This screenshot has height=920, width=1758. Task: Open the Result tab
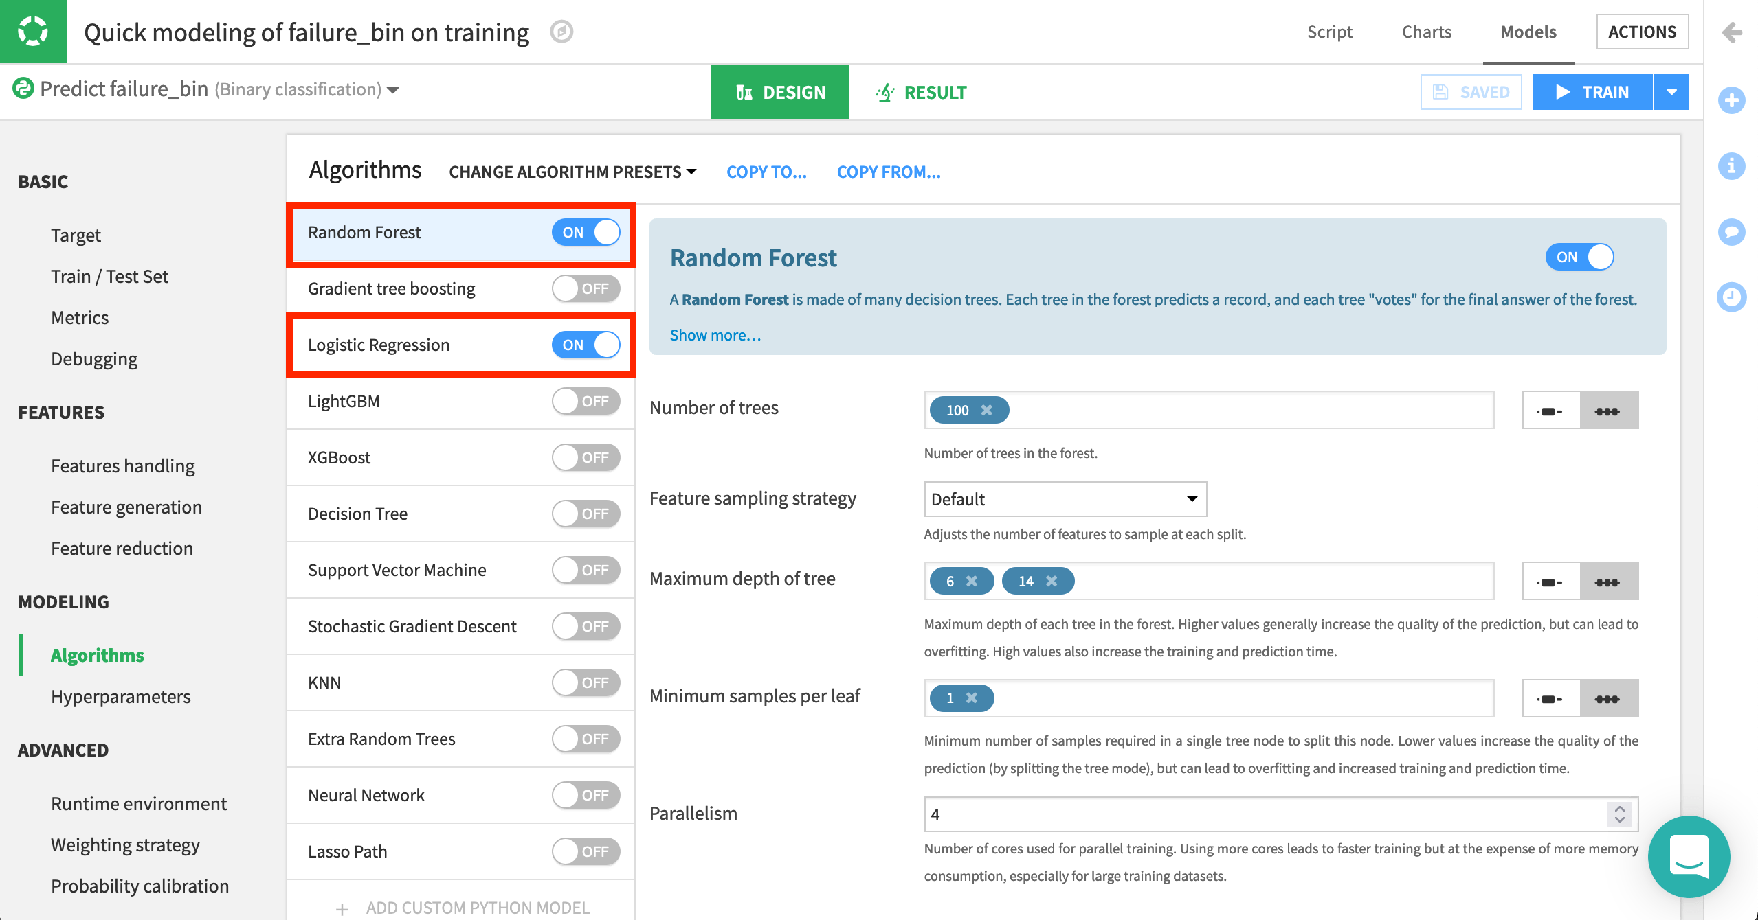(x=921, y=92)
